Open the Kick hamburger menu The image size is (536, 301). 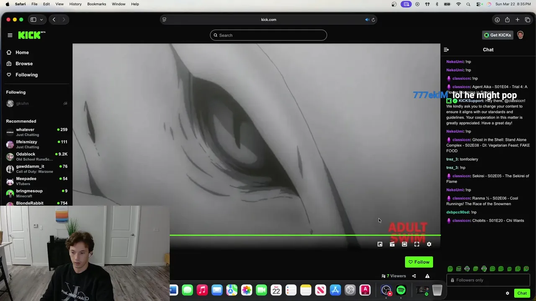pyautogui.click(x=10, y=35)
